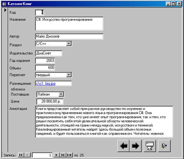Click the left arrow previous-record button
Image resolution: width=184 pixels, height=159 pixels.
(123, 145)
